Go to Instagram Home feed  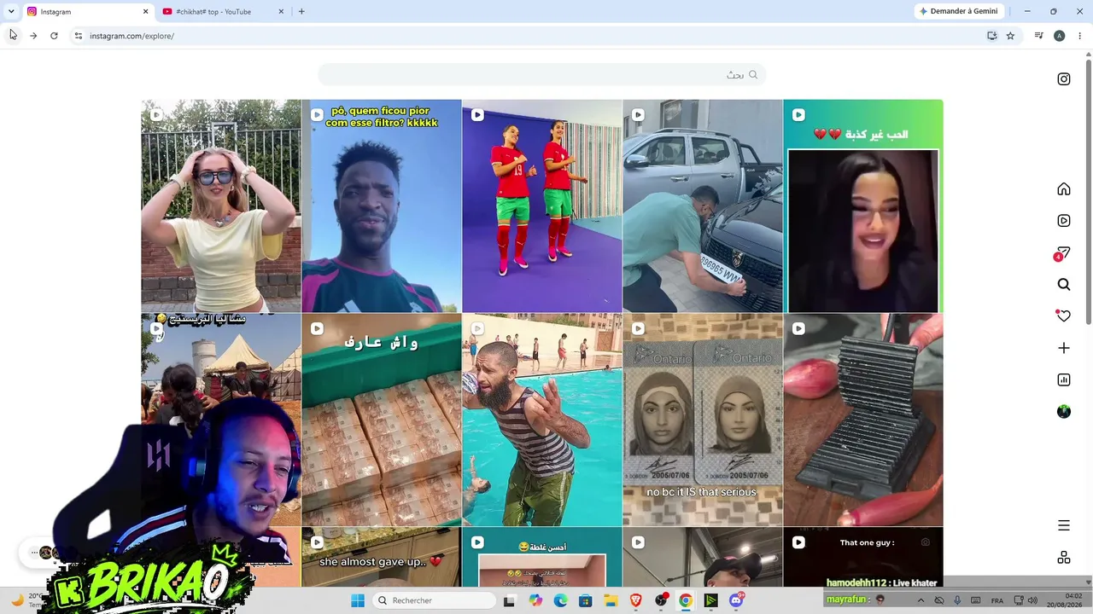(x=1063, y=189)
